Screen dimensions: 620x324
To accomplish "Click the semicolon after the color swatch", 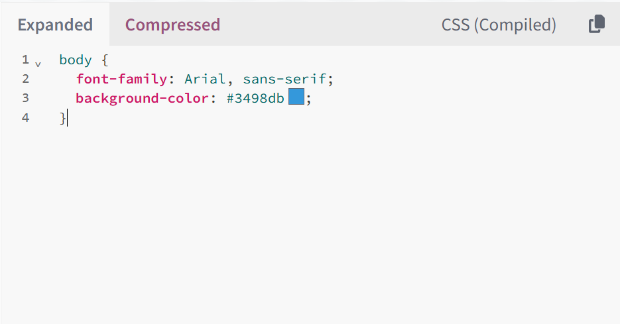I will point(308,98).
